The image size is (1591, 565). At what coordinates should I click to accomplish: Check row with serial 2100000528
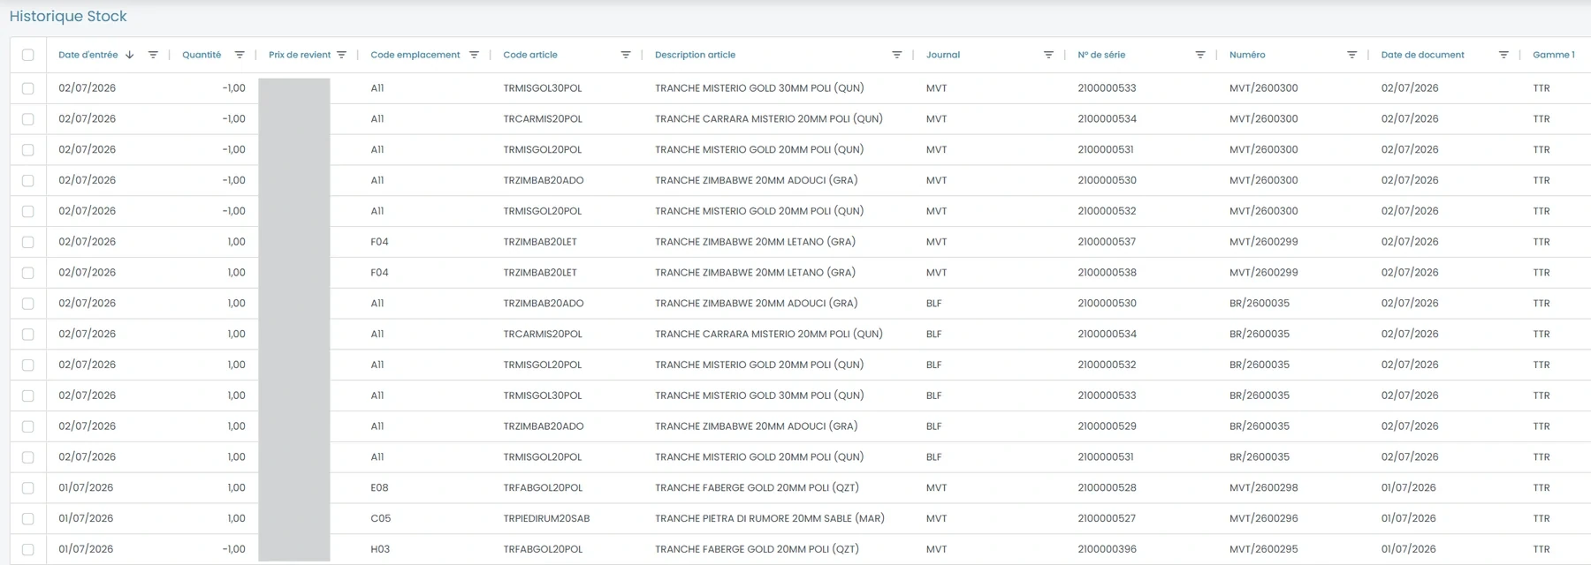coord(28,488)
